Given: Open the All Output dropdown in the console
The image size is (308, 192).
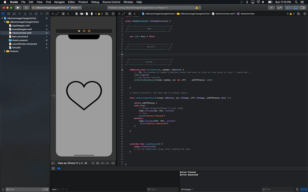Looking at the screenshot, I should click(187, 189).
